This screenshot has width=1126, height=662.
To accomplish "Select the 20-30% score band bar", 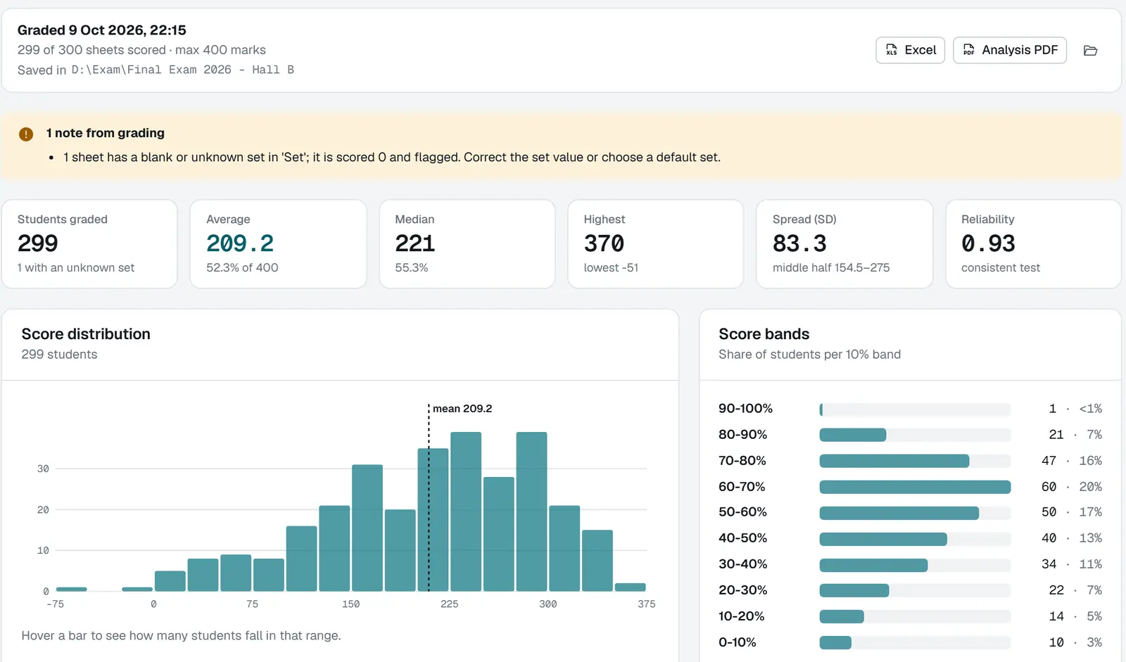I will point(915,590).
